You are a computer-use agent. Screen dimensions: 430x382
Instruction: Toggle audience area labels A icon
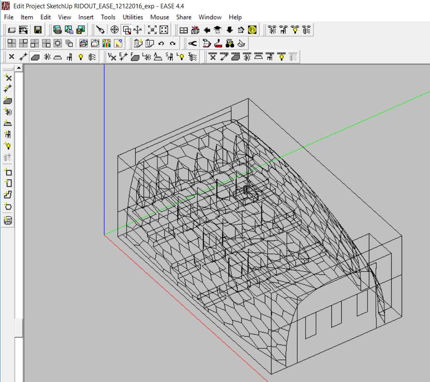point(158,57)
